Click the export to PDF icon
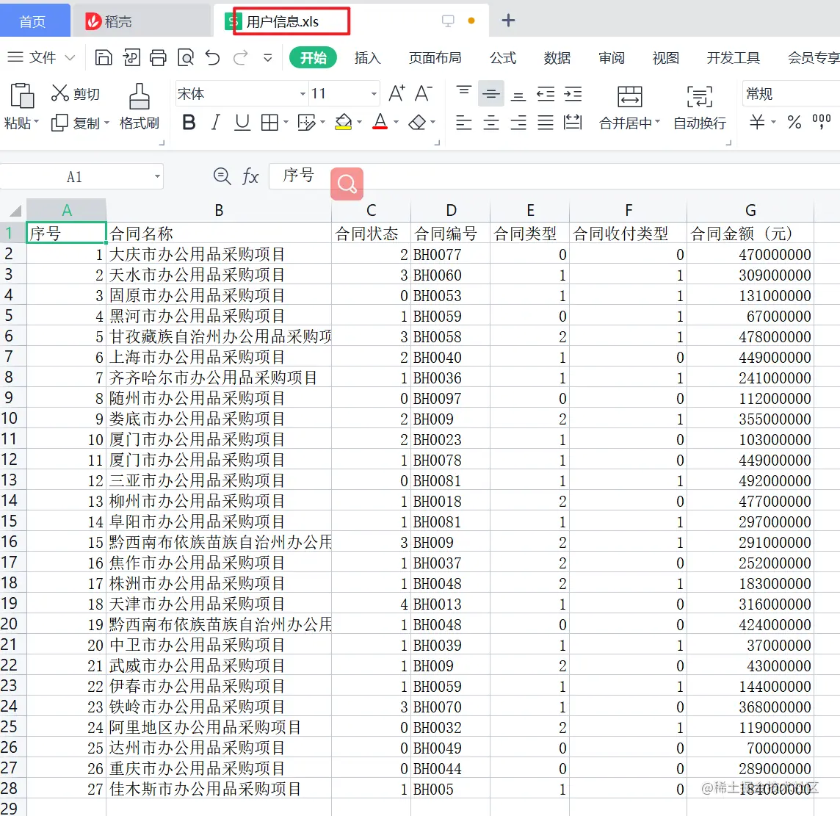This screenshot has height=816, width=840. pos(131,57)
